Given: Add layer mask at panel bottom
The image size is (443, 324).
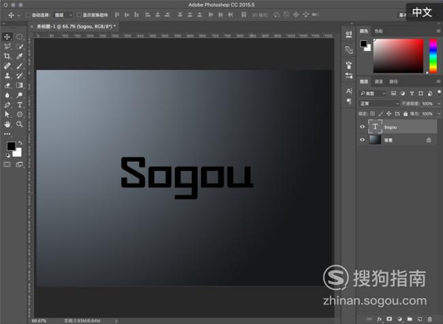Looking at the screenshot, I should (389, 319).
